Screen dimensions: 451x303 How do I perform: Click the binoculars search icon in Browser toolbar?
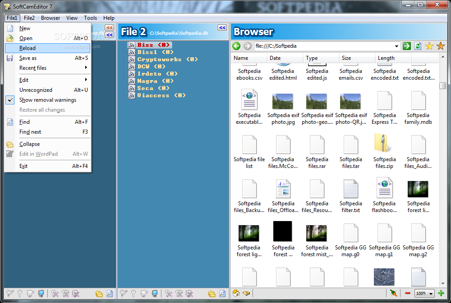point(246,293)
